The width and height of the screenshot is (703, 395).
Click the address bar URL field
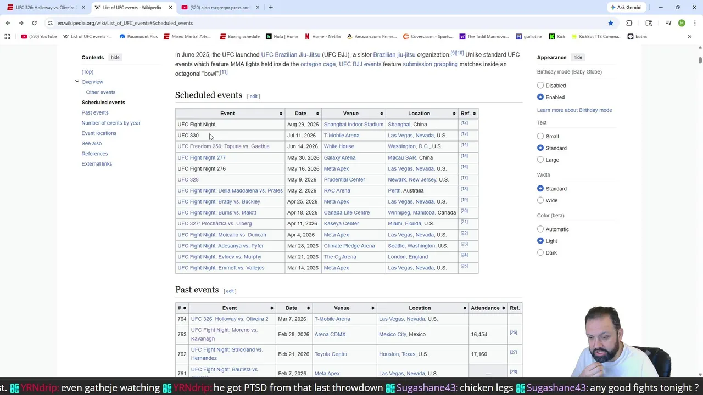click(330, 23)
